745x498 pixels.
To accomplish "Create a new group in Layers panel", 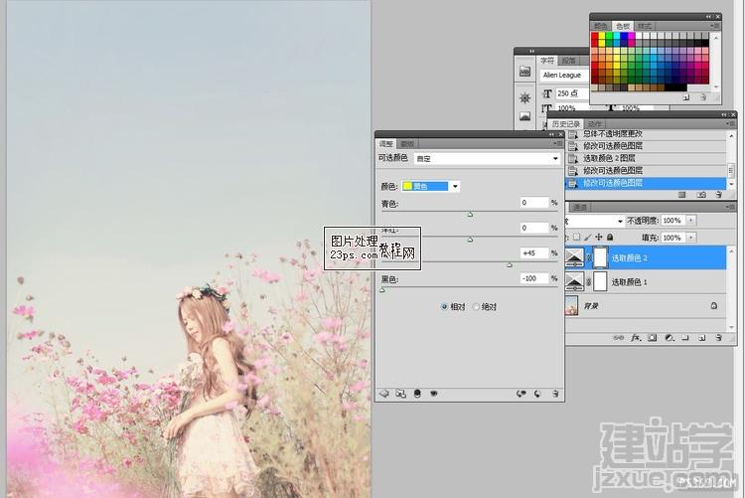I will tap(685, 338).
